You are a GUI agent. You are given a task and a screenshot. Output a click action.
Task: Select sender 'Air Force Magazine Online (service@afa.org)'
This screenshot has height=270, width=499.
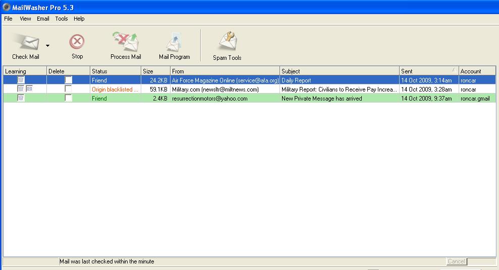(226, 80)
